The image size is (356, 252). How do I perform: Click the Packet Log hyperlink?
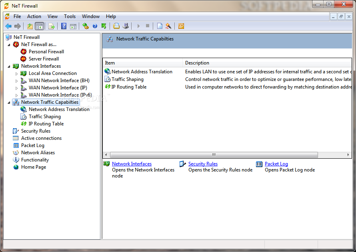(276, 164)
